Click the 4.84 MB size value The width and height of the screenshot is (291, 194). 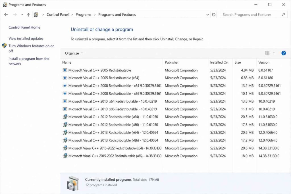pyautogui.click(x=247, y=70)
